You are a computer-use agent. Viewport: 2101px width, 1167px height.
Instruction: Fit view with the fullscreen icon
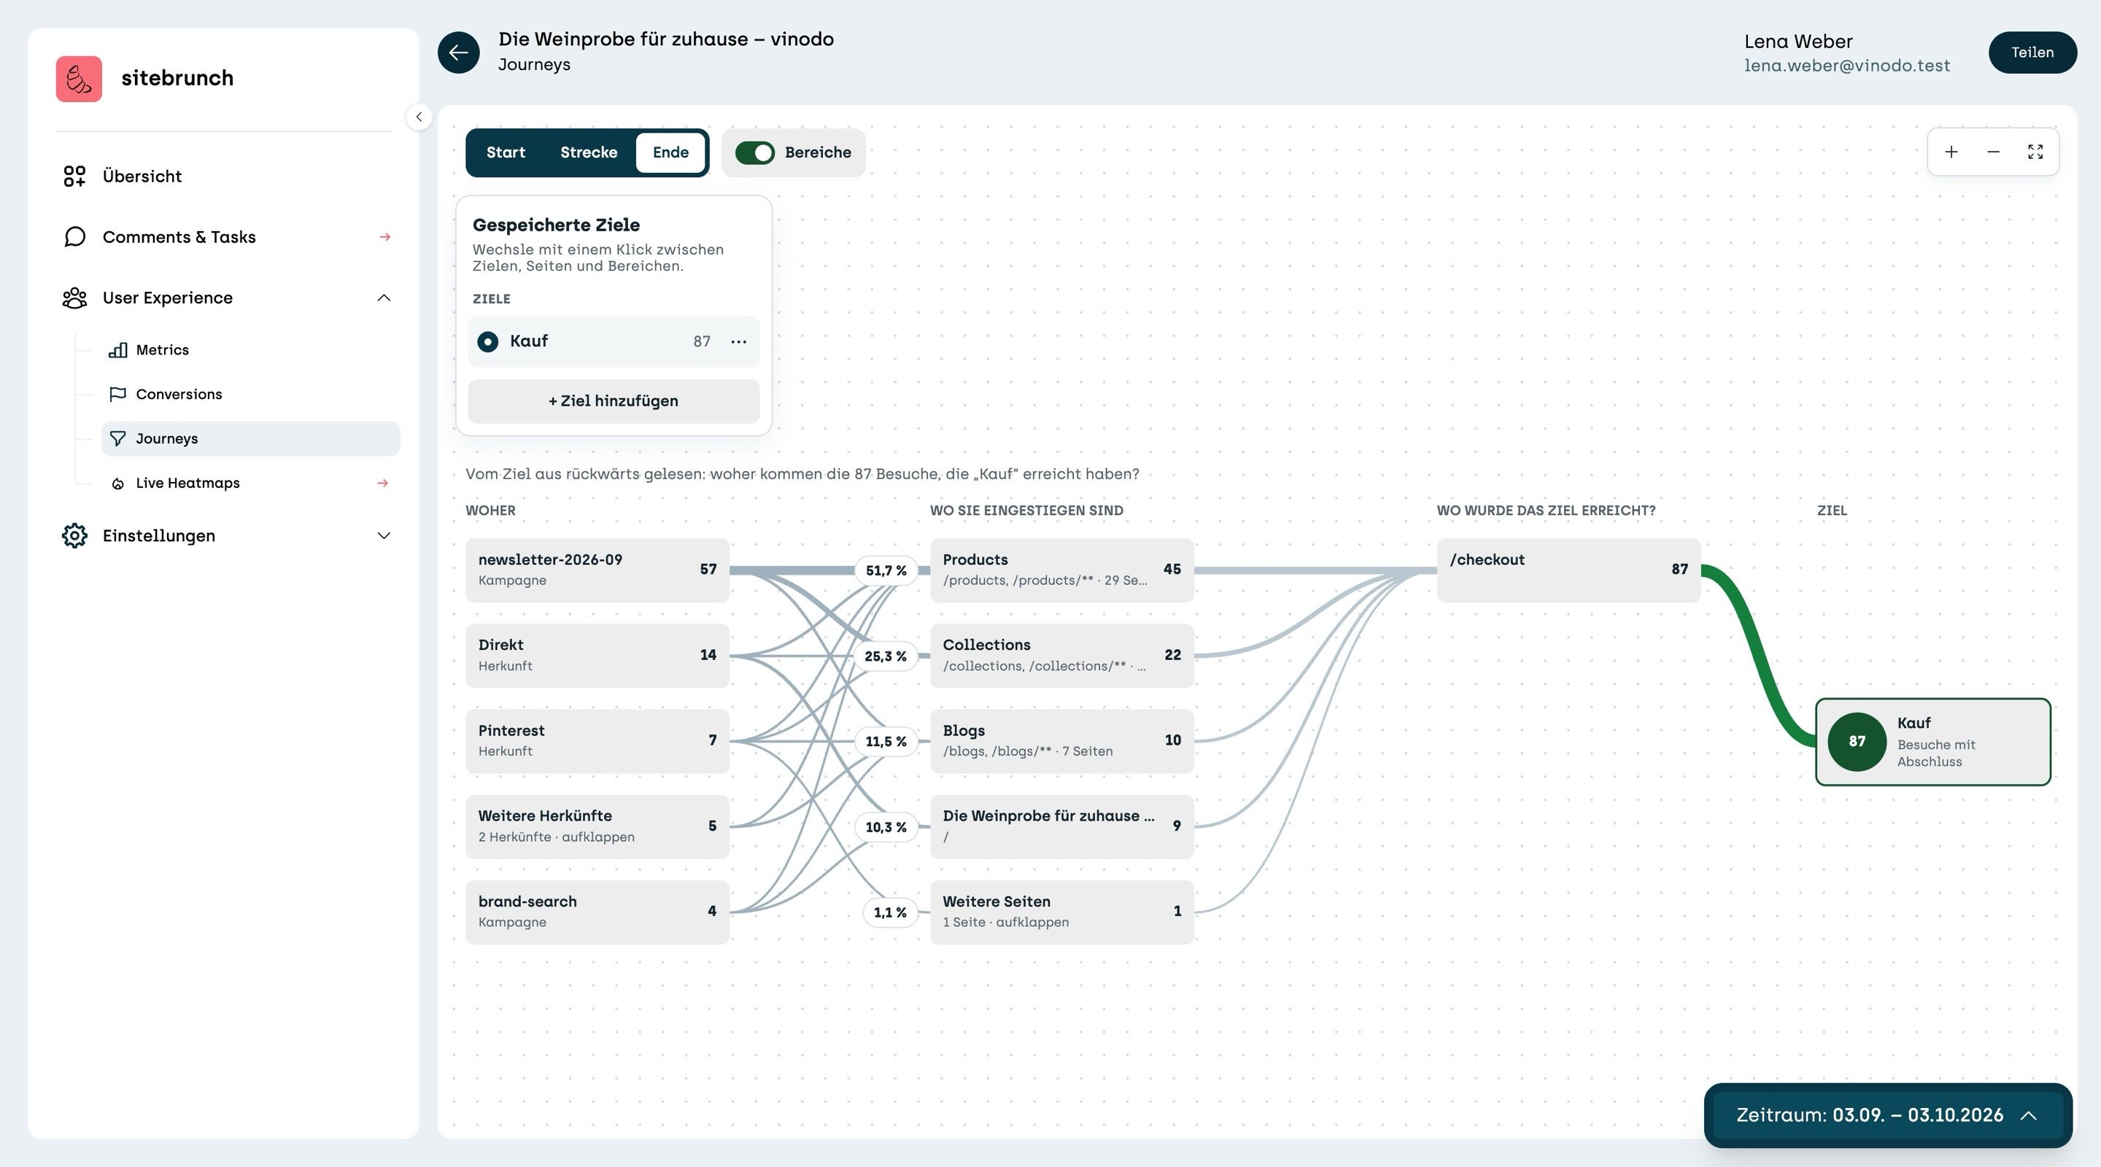point(2036,152)
